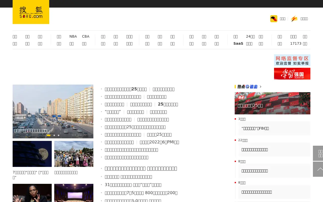Open the headline starting with 31

(133, 185)
